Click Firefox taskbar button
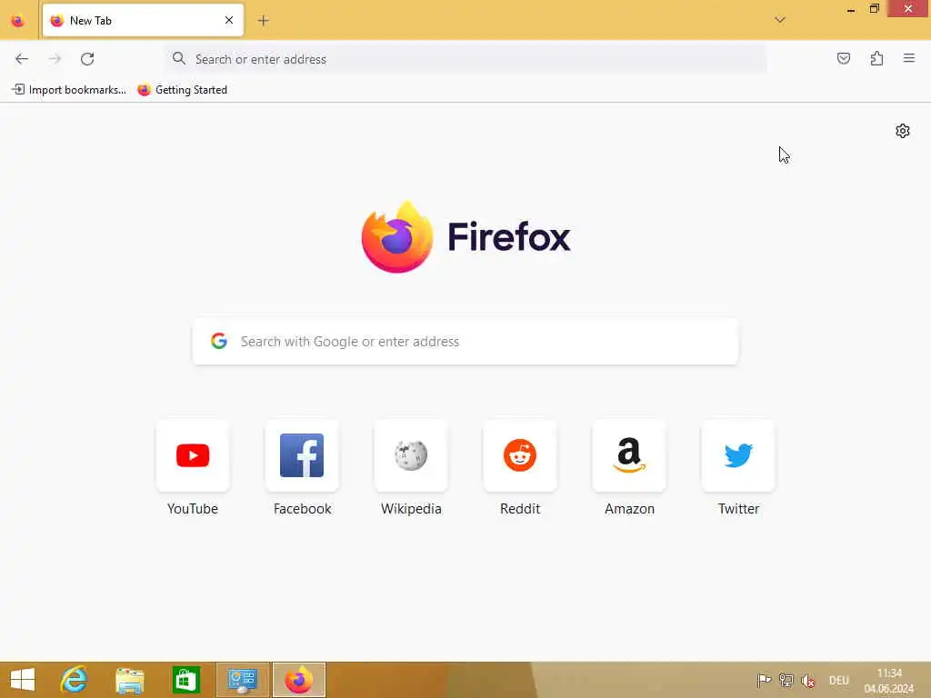The height and width of the screenshot is (698, 931). (298, 680)
